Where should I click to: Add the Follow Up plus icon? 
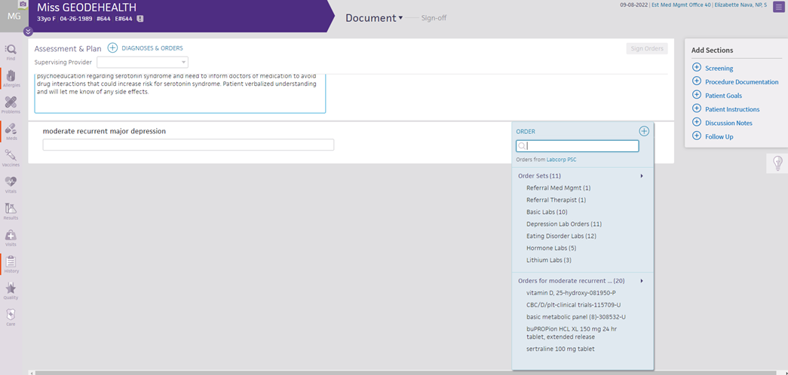coord(697,136)
